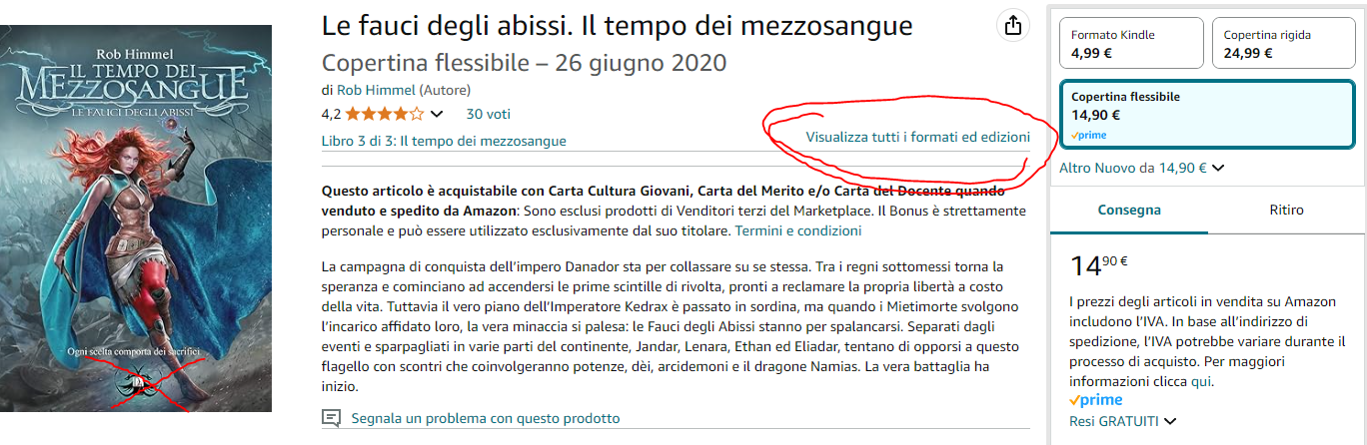1367x445 pixels.
Task: Click the Prime logo under Copertina flessibile
Action: [1089, 136]
